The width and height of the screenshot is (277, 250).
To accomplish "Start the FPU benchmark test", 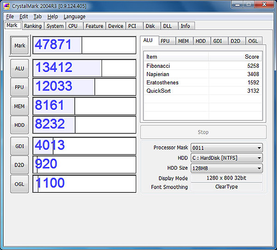I will (x=19, y=87).
